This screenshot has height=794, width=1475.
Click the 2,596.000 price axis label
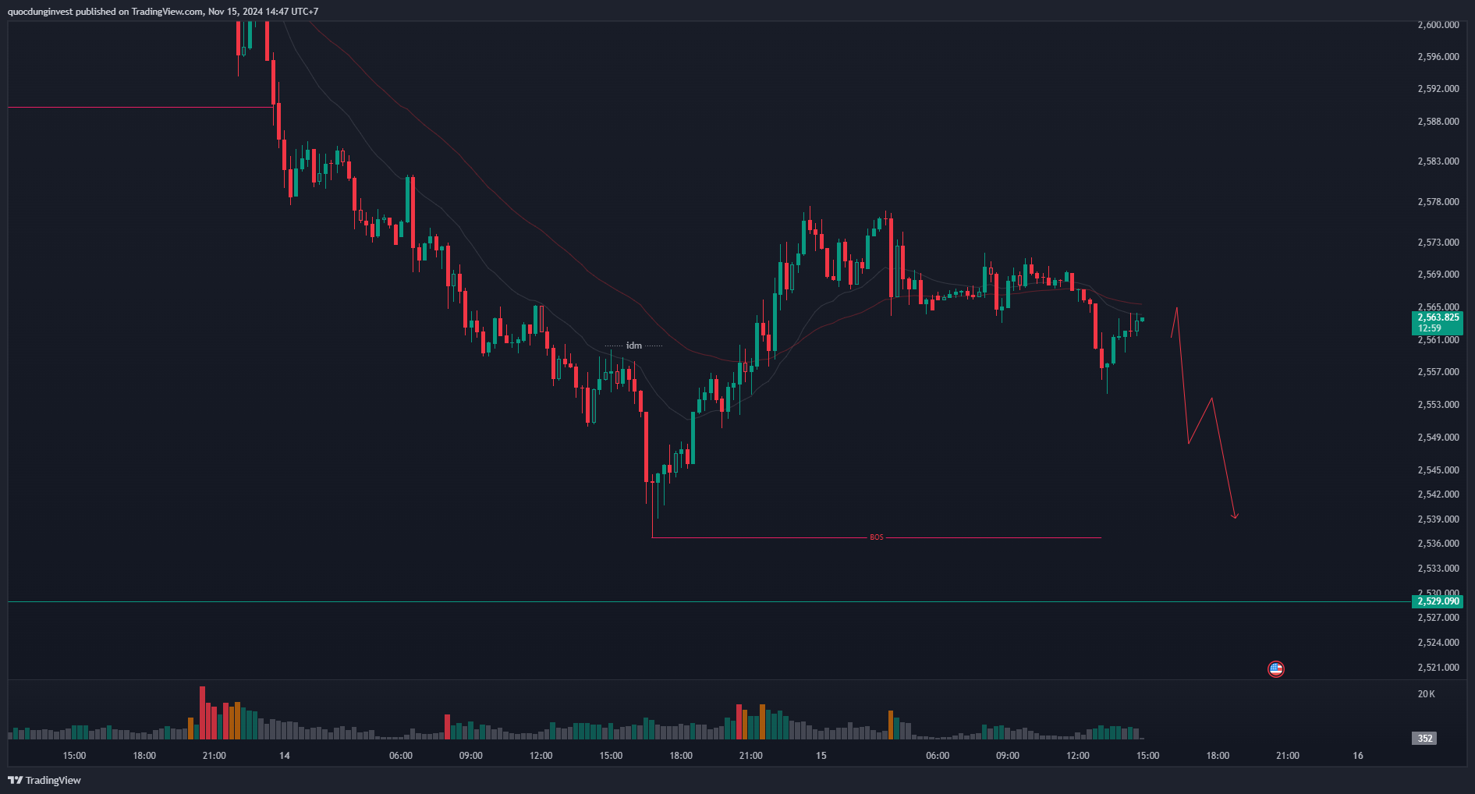(x=1438, y=57)
